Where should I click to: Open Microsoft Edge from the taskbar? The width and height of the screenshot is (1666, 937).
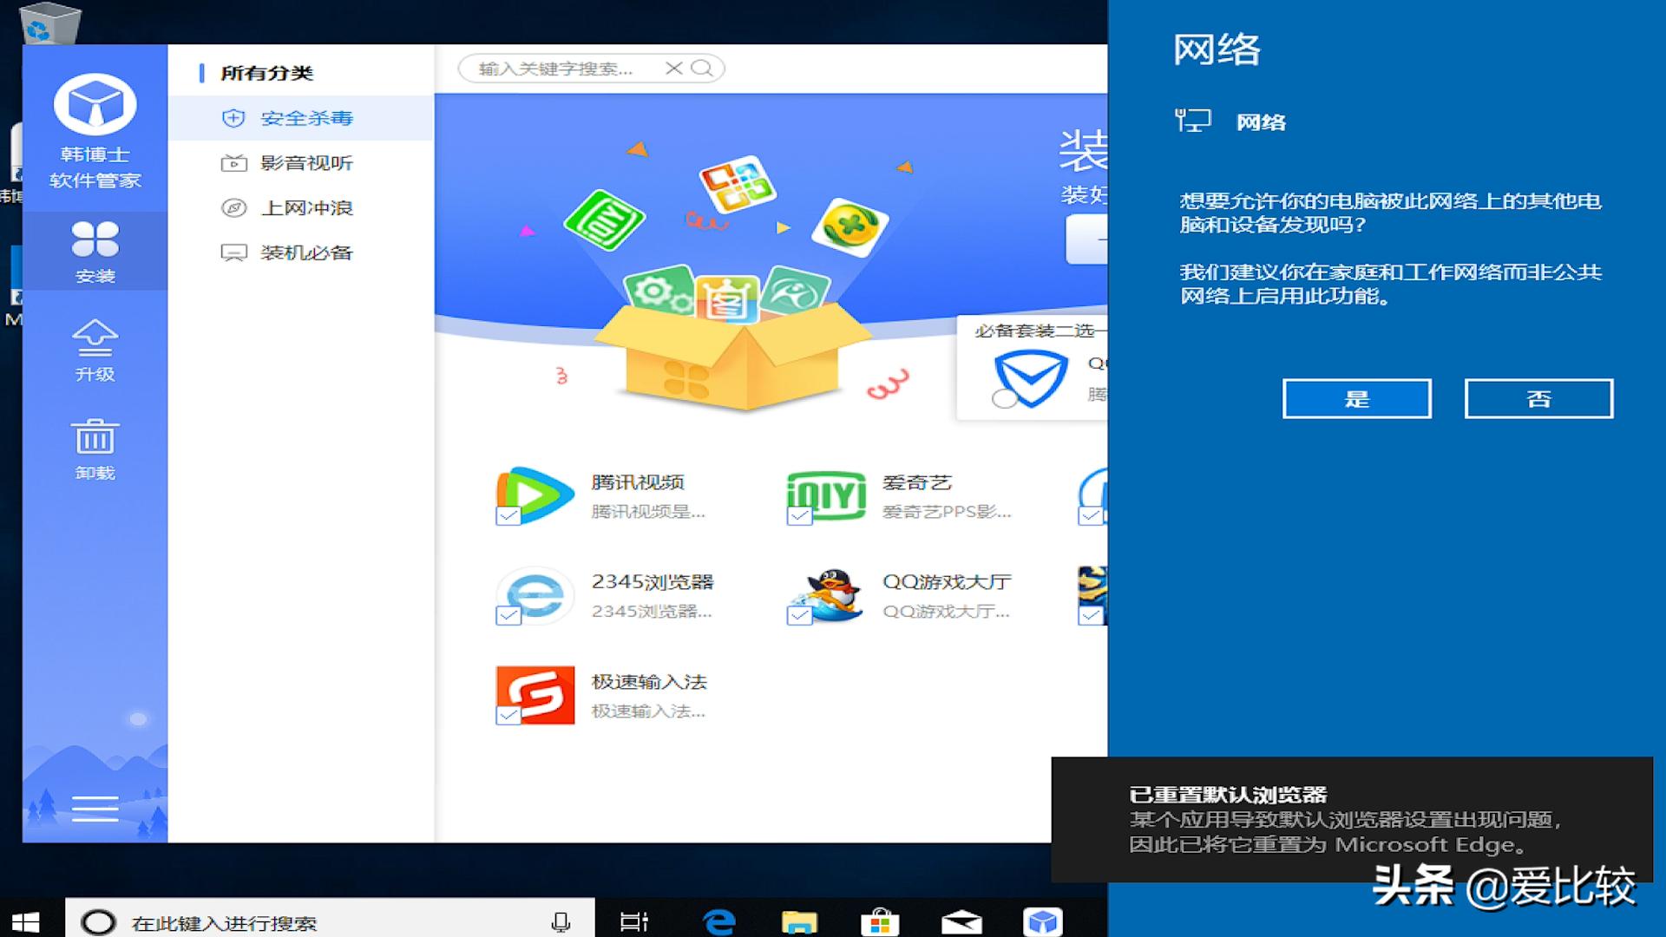[x=717, y=923]
